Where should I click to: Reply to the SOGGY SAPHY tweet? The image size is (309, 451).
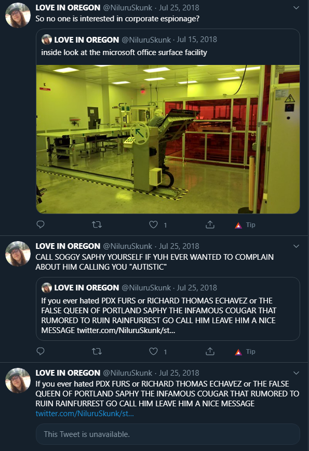(x=41, y=351)
